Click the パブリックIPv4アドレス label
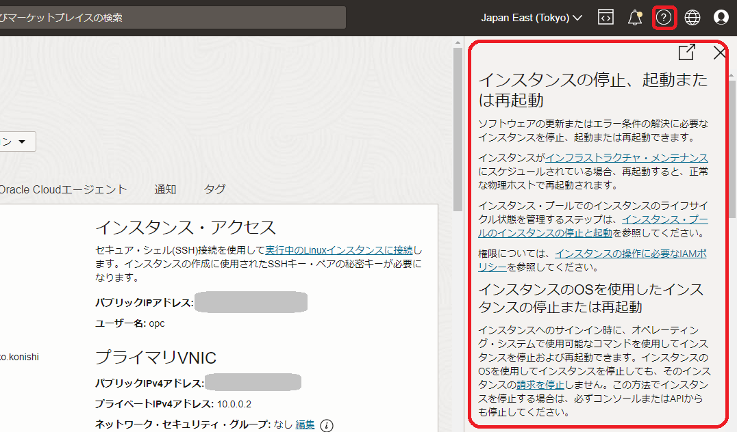The image size is (737, 432). click(x=149, y=383)
